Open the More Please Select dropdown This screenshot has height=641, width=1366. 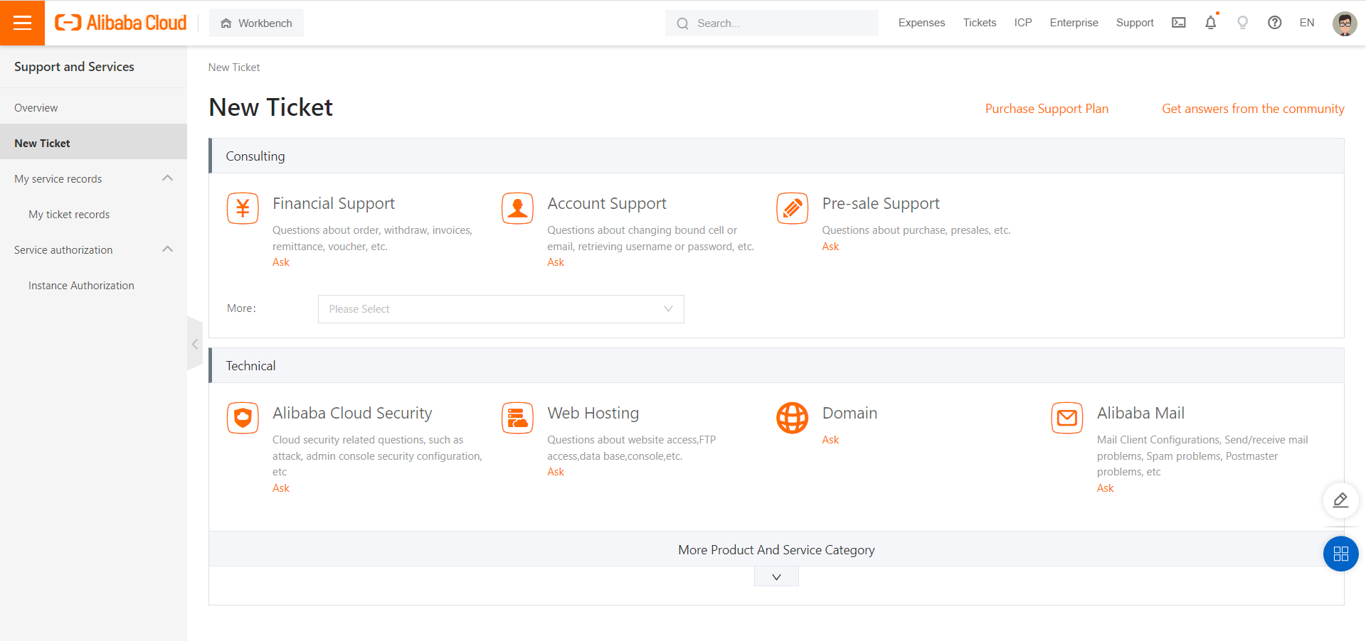coord(501,309)
